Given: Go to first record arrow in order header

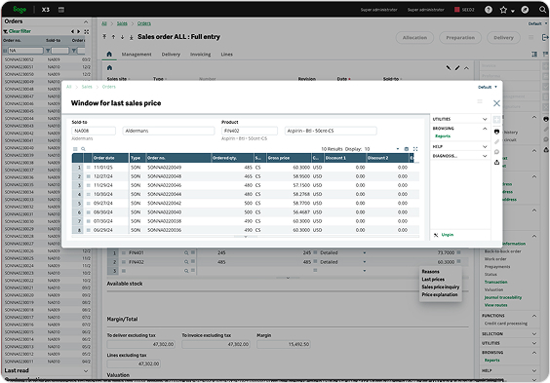Looking at the screenshot, I should [104, 36].
